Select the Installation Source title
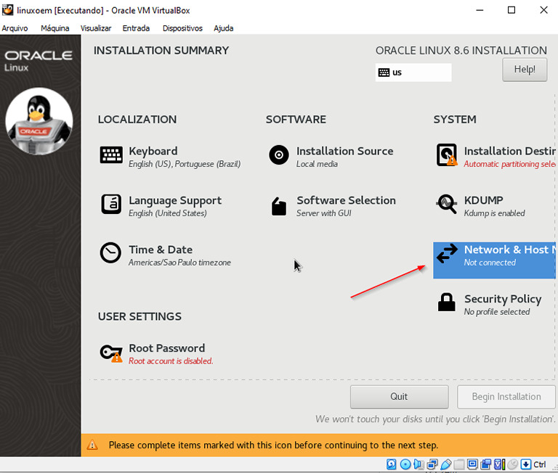Image resolution: width=558 pixels, height=473 pixels. point(345,151)
